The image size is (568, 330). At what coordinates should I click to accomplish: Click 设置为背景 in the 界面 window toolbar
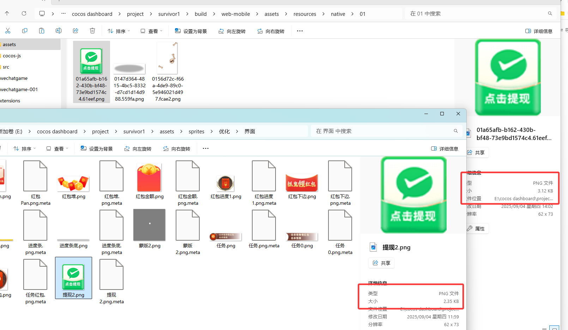pos(97,149)
